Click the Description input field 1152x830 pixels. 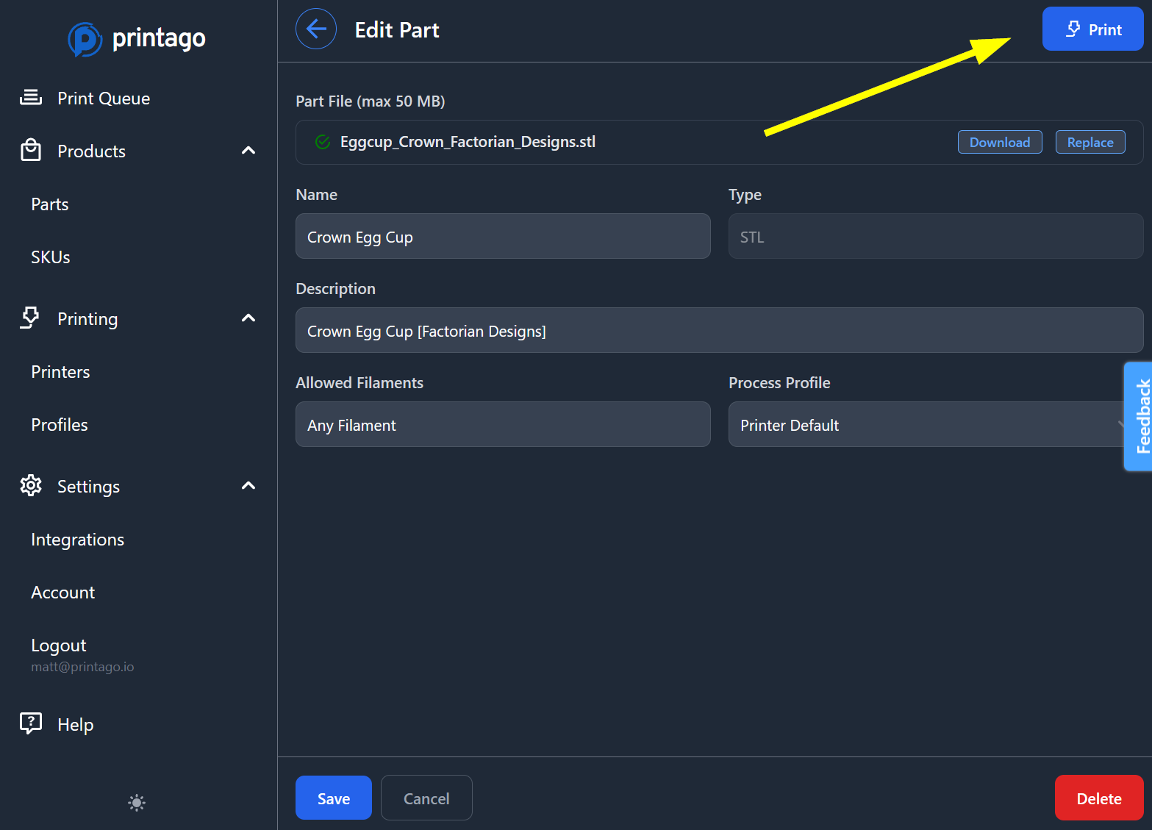[719, 330]
